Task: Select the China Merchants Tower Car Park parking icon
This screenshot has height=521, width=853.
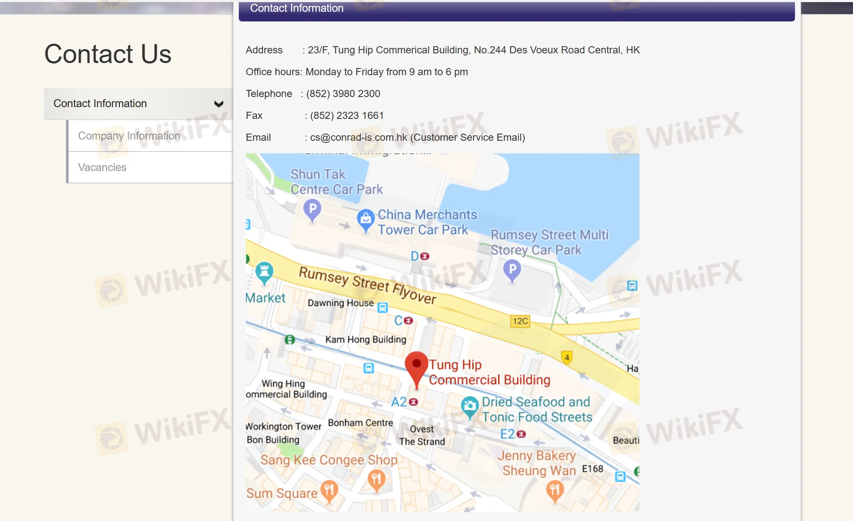Action: click(366, 219)
